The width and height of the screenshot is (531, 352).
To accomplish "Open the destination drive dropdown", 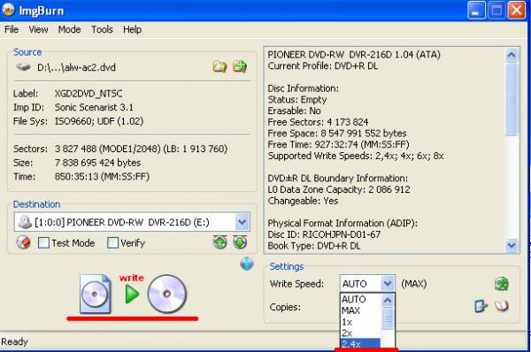I will click(x=242, y=222).
